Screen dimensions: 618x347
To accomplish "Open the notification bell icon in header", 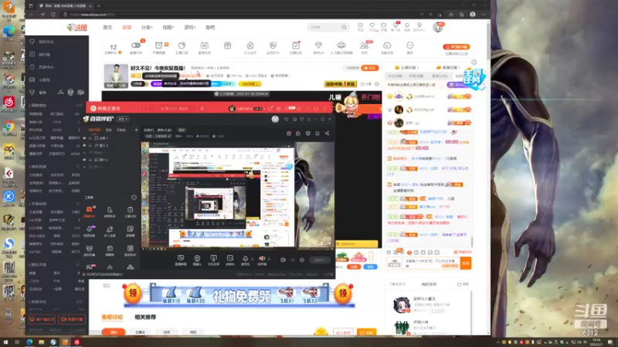I will pos(407,25).
